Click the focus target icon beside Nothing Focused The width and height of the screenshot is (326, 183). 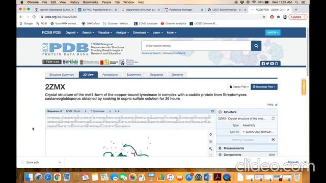point(273,140)
